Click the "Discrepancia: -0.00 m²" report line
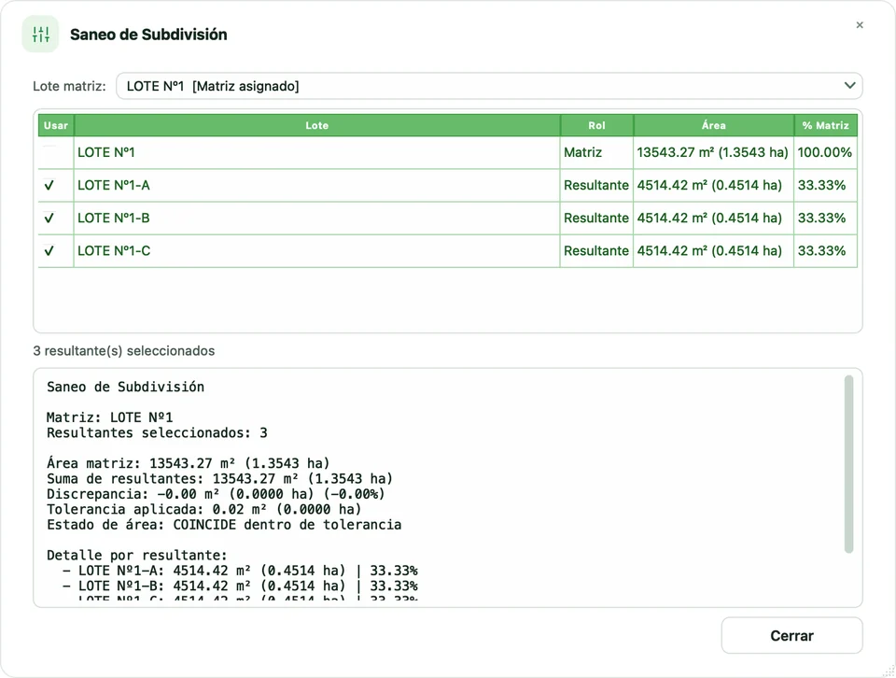Image resolution: width=896 pixels, height=678 pixels. pyautogui.click(x=216, y=494)
